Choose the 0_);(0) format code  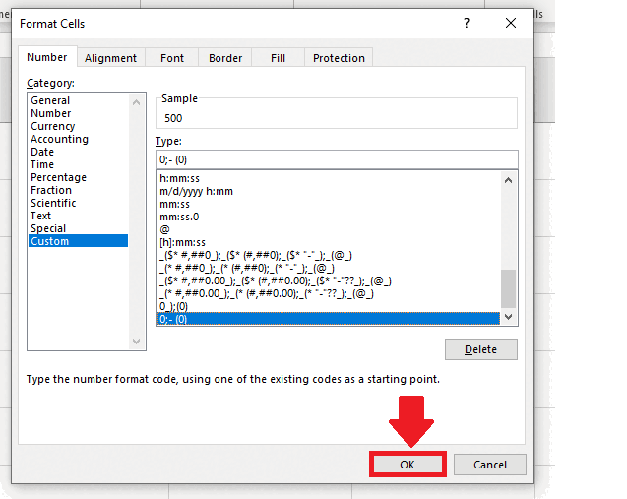(x=329, y=306)
